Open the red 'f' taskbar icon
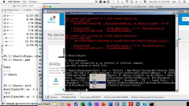This screenshot has height=106, width=189. (x=131, y=104)
